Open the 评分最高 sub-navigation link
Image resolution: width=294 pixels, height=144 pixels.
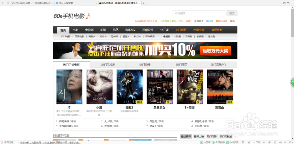(x=150, y=36)
